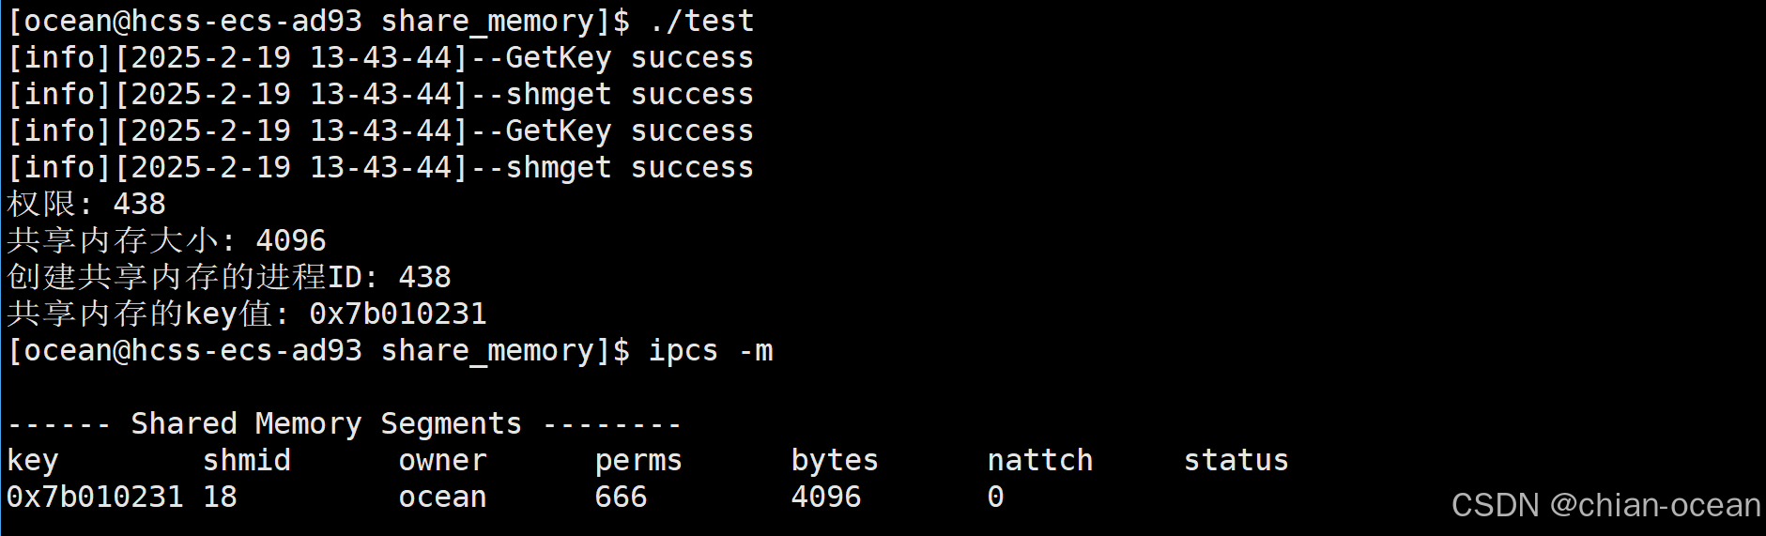Image resolution: width=1766 pixels, height=536 pixels.
Task: Click the nattch column header
Action: [1040, 461]
